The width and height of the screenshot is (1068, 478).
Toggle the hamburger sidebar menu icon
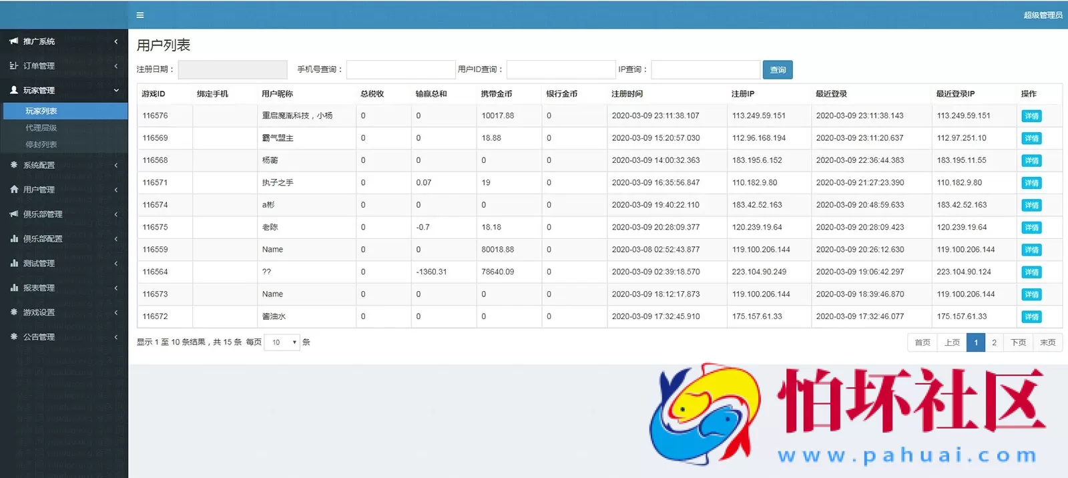click(x=140, y=15)
